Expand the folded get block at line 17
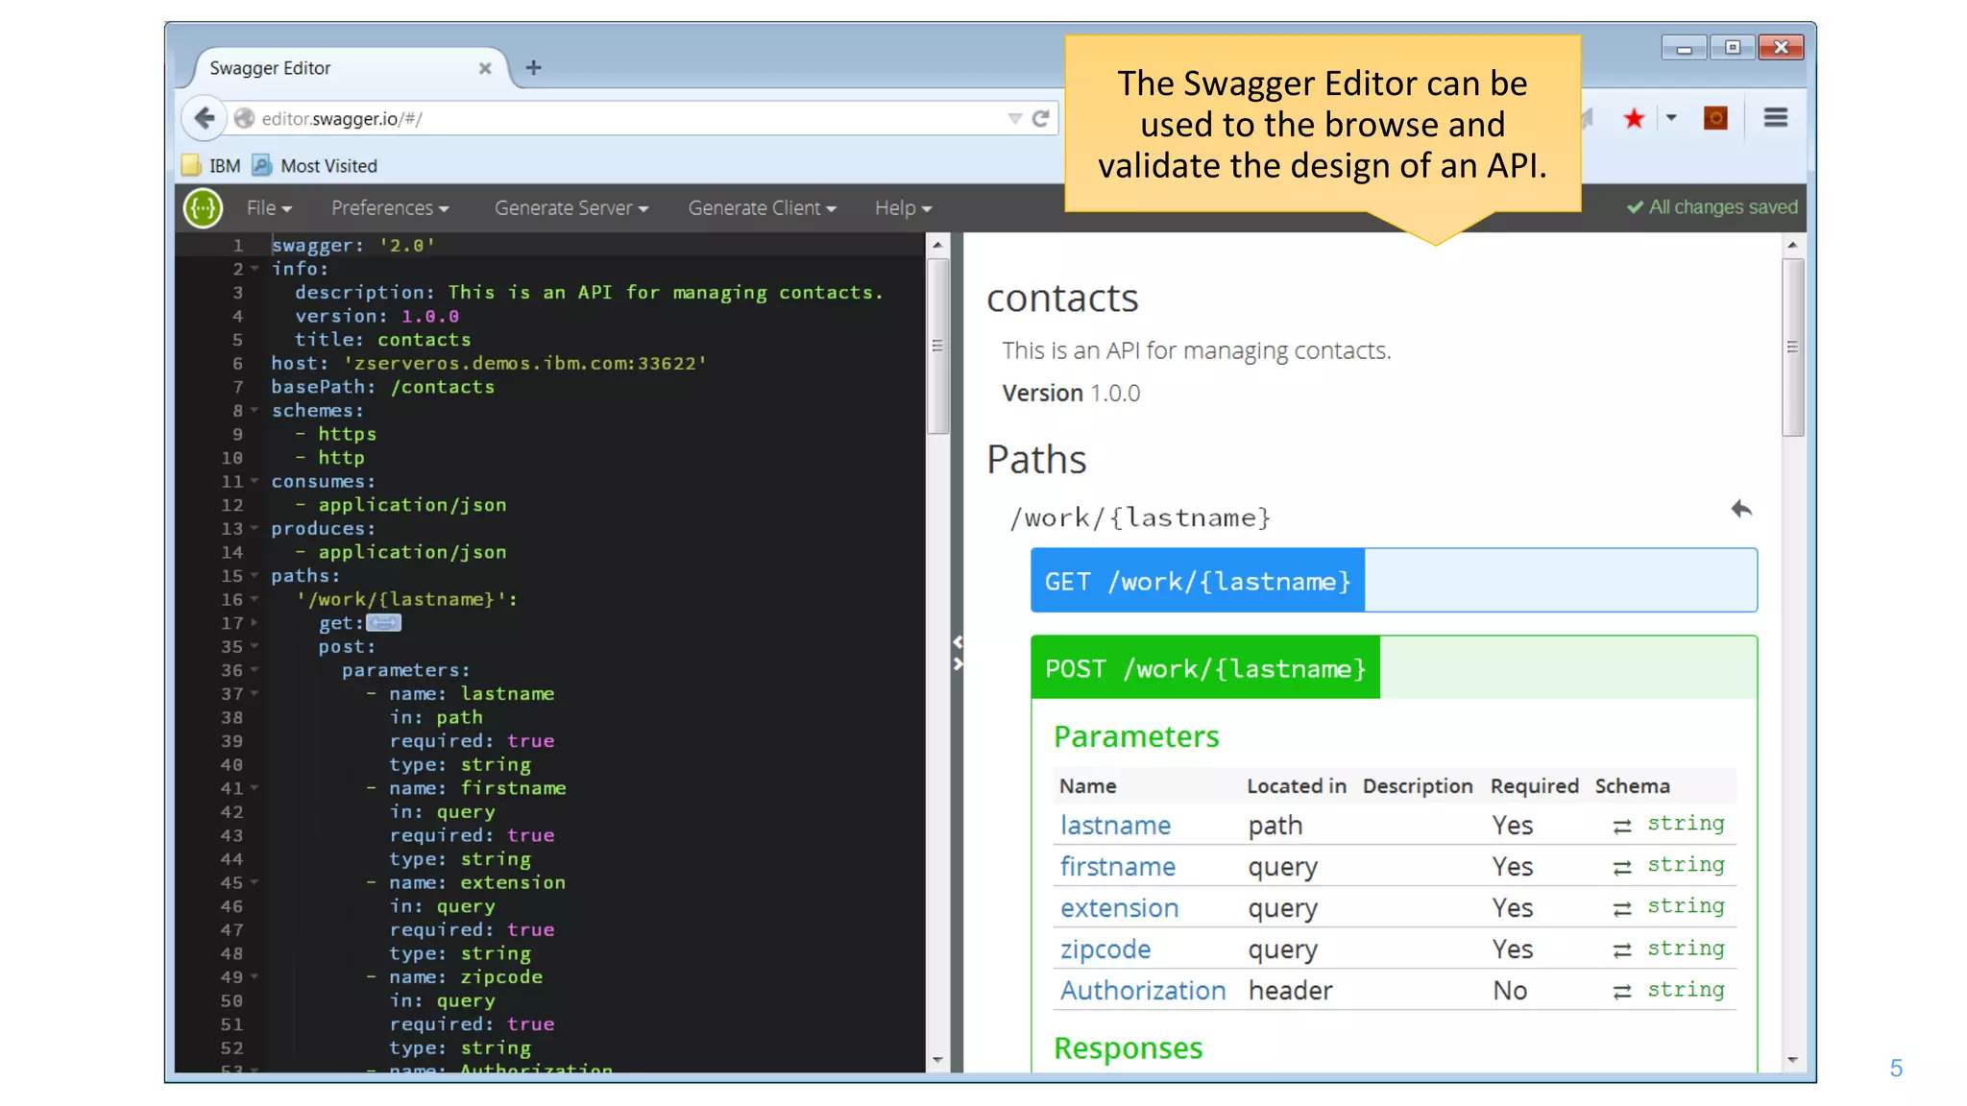Image resolution: width=1967 pixels, height=1106 pixels. click(x=255, y=622)
